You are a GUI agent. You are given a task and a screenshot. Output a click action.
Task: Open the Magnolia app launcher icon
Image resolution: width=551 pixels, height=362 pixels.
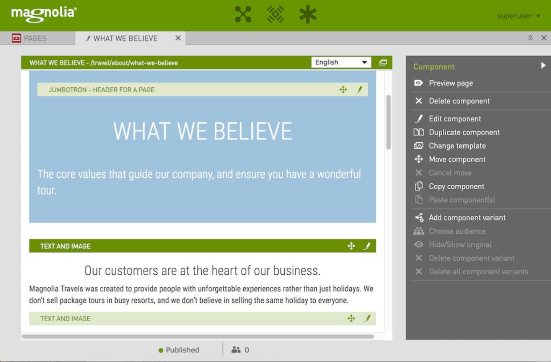pos(243,14)
